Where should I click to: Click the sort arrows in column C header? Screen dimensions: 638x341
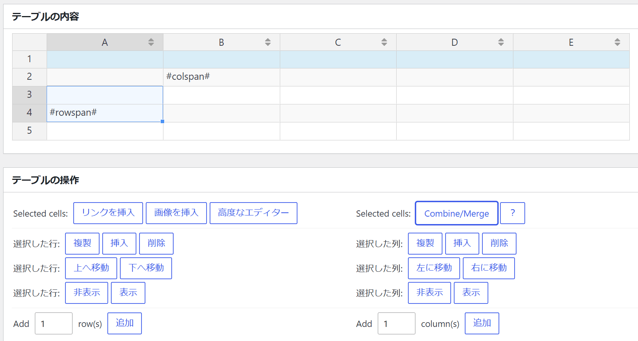click(384, 42)
